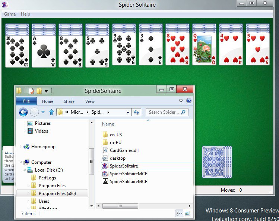
Task: Switch to Large icons view layout
Action: tap(187, 213)
